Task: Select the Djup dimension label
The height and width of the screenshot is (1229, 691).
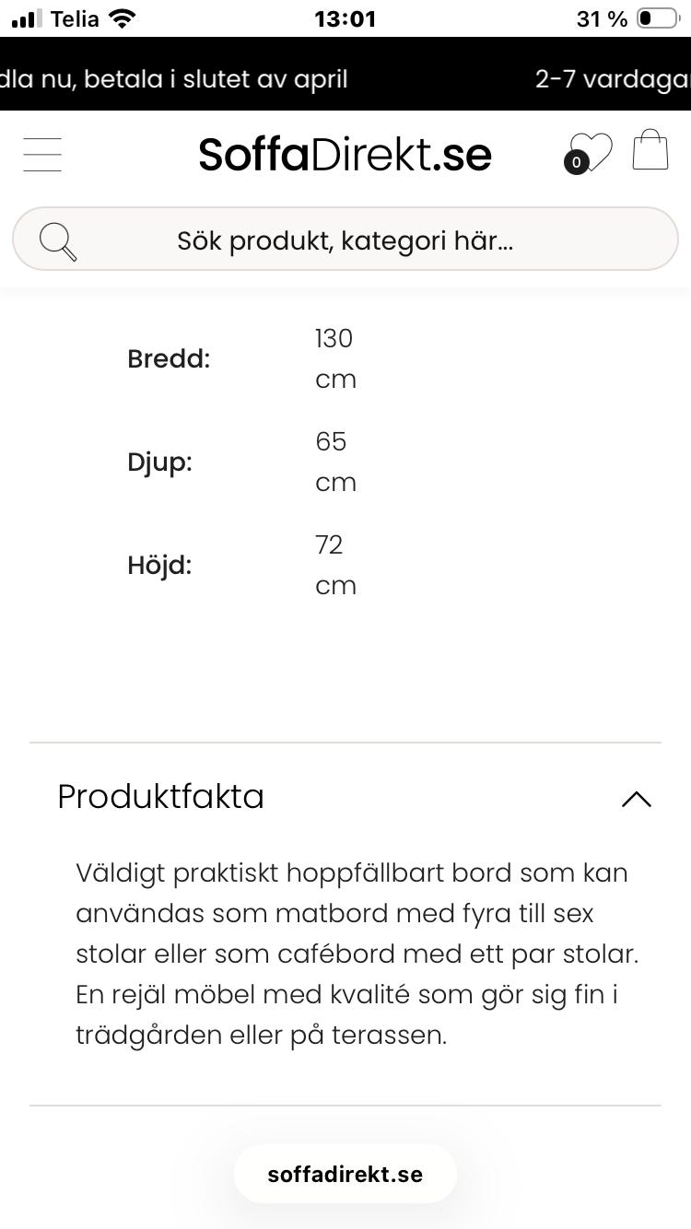Action: pyautogui.click(x=159, y=462)
